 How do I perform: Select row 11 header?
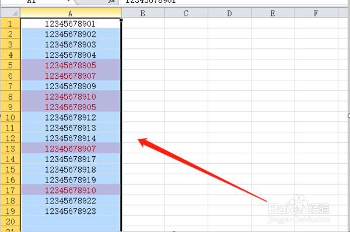coord(10,128)
